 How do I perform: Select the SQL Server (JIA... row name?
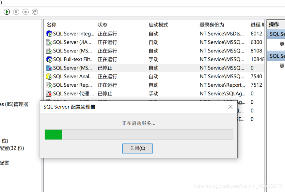(72, 42)
